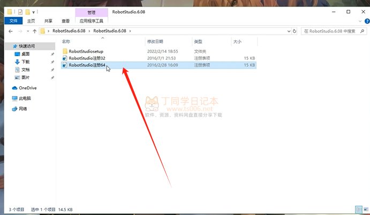Viewport: 370px width, 215px height.
Task: Switch to the 共享 ribbon tab
Action: pyautogui.click(x=48, y=21)
